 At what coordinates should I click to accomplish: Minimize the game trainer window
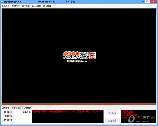pyautogui.click(x=143, y=2)
